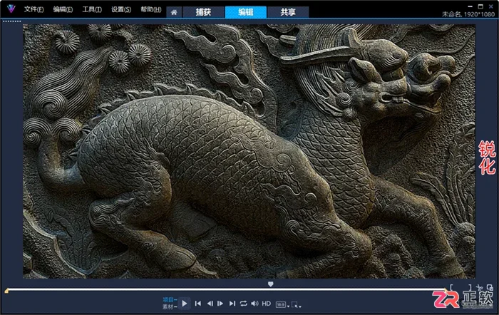Viewport: 499px width, 315px height.
Task: Jump to the end of the clip
Action: 232,304
